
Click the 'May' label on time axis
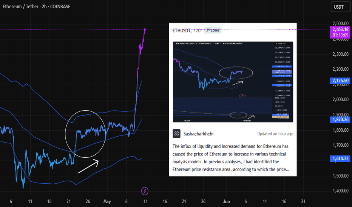[x=107, y=201]
